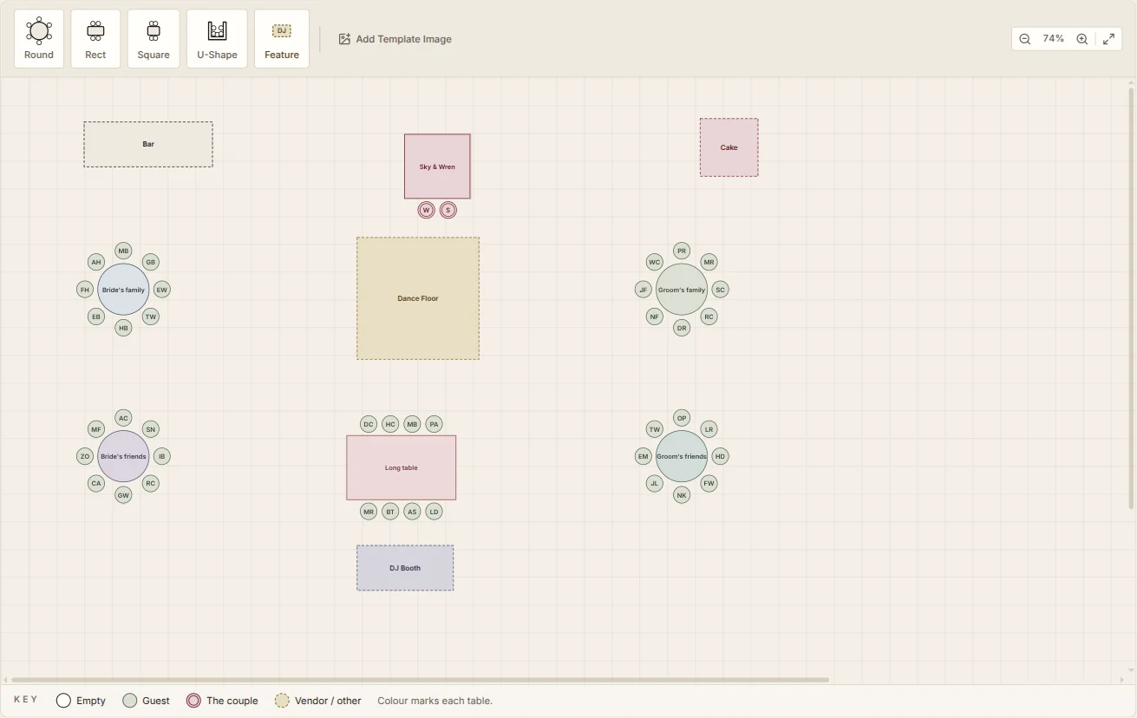Select the DJ Booth feature
1137x718 pixels.
tap(405, 568)
